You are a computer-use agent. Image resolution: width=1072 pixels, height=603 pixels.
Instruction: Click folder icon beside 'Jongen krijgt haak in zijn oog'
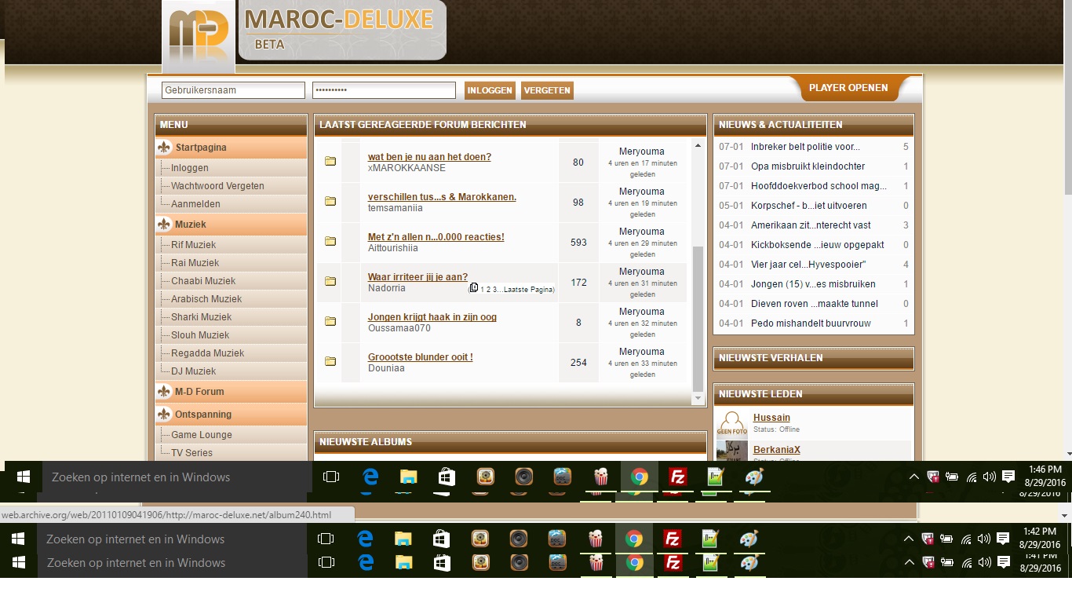(x=330, y=322)
